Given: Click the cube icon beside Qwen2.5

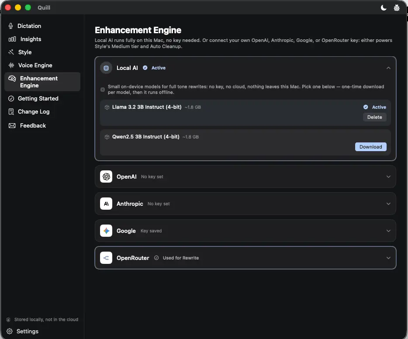Looking at the screenshot, I should [107, 137].
